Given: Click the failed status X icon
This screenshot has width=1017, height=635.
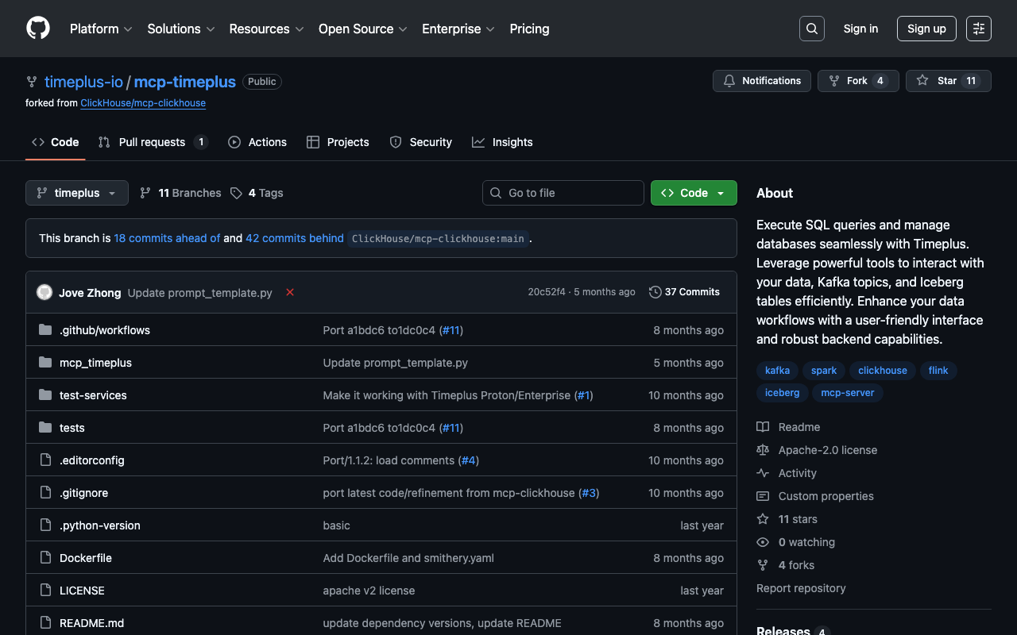Looking at the screenshot, I should click(290, 292).
